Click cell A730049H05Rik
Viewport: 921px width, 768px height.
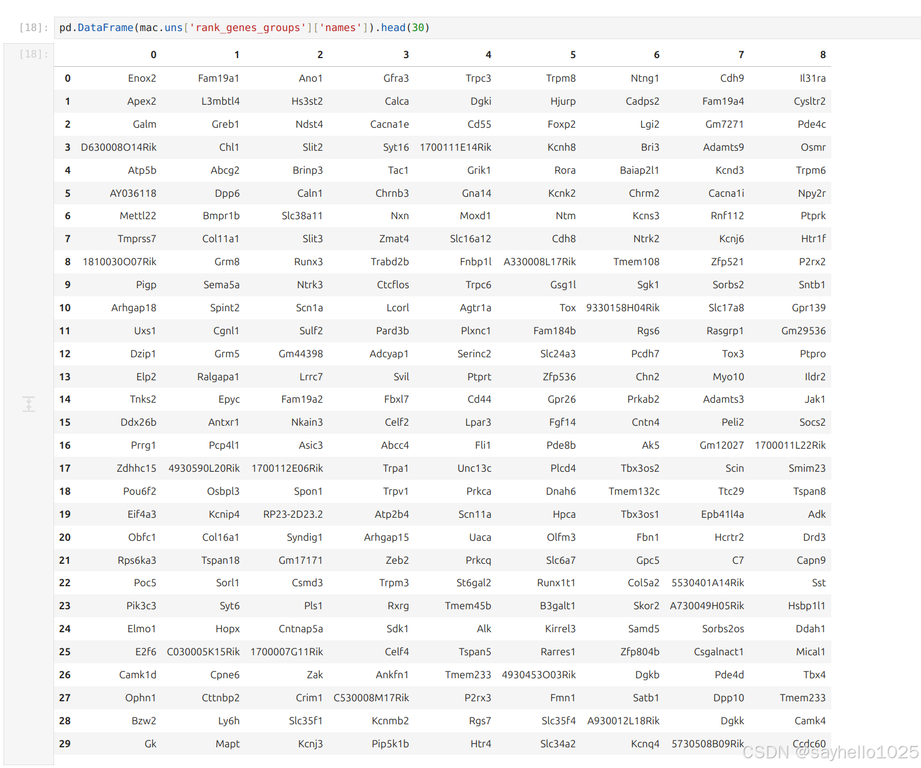point(707,606)
